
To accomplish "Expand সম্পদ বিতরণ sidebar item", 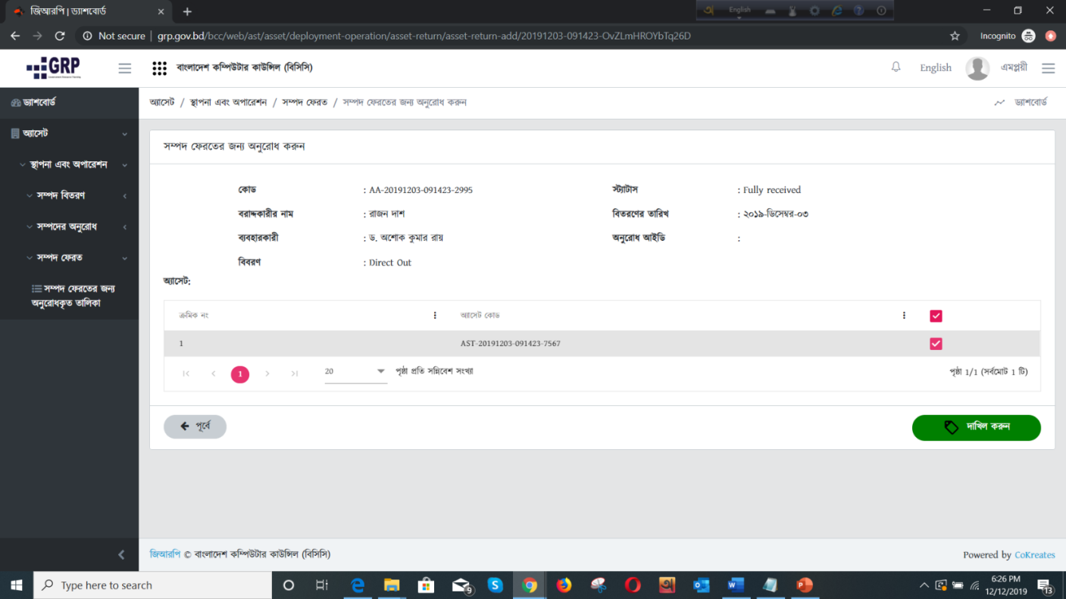I will tap(69, 195).
